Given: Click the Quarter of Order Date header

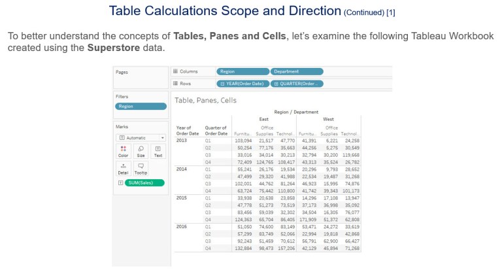Looking at the screenshot, I should pyautogui.click(x=216, y=130).
